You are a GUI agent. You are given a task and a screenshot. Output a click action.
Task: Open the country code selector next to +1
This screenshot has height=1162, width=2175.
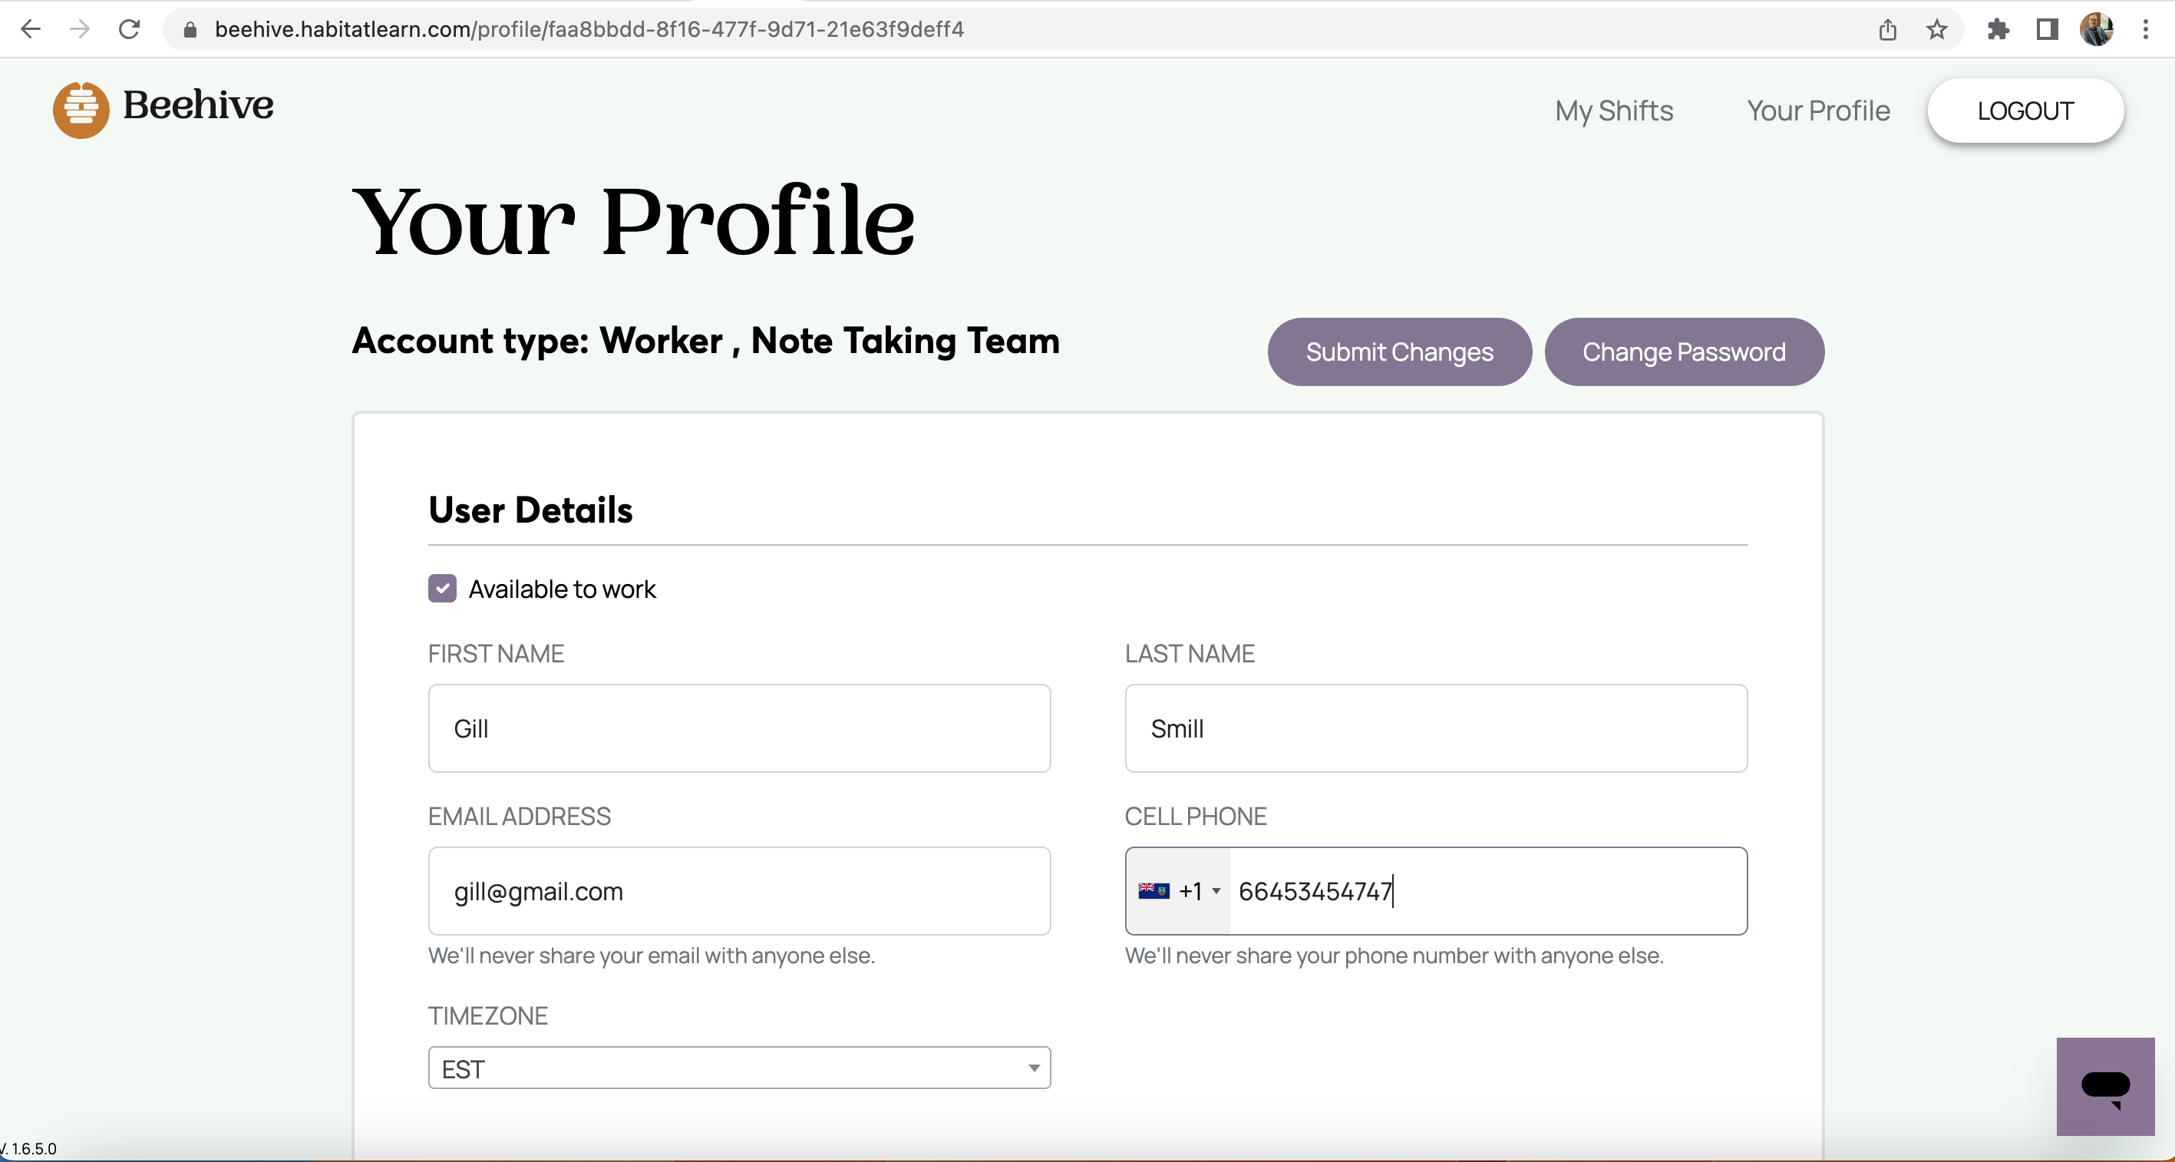point(1178,891)
